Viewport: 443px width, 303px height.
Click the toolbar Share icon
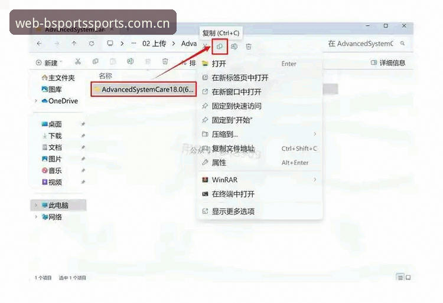coord(148,61)
